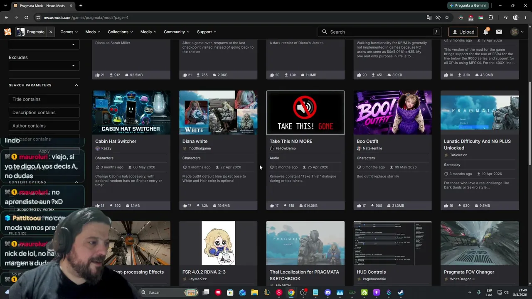Toggle the Supported by Vortex checkbox
The width and height of the screenshot is (532, 299).
(x=12, y=209)
